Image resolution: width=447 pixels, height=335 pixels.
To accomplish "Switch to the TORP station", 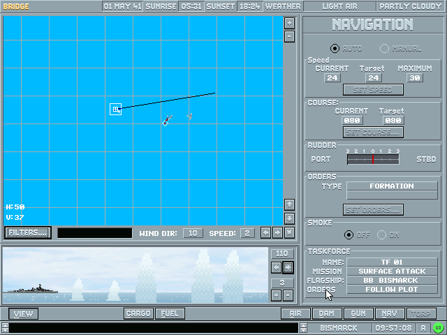I will point(421,313).
